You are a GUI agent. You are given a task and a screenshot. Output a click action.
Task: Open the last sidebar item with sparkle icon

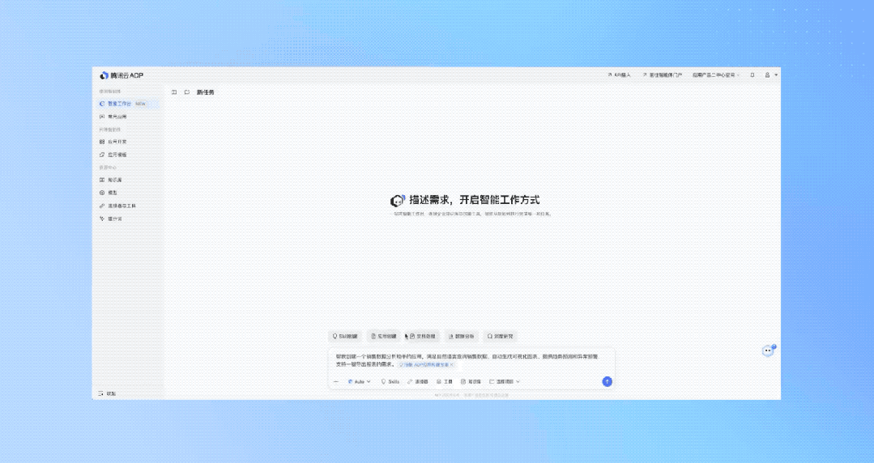tap(110, 219)
